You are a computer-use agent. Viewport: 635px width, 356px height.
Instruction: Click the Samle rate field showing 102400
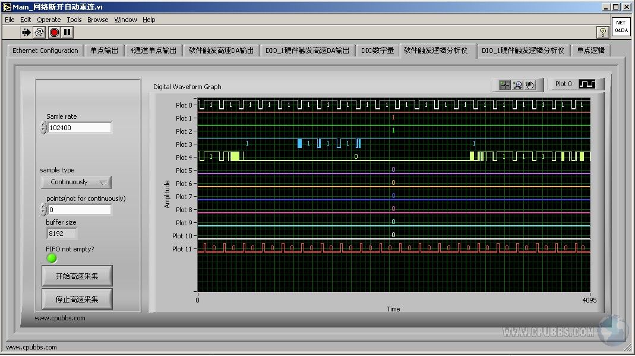(80, 128)
